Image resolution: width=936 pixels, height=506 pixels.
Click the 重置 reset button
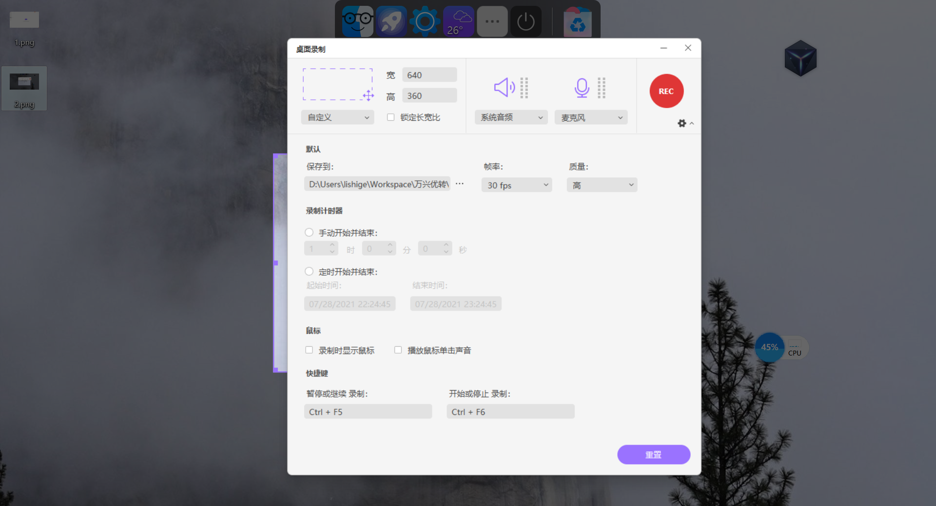(653, 454)
